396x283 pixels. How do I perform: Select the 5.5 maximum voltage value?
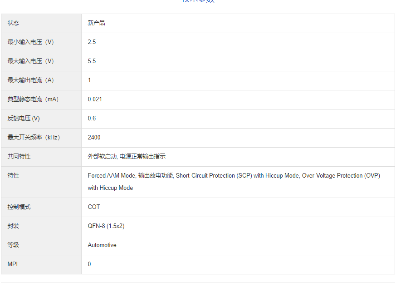(x=92, y=61)
